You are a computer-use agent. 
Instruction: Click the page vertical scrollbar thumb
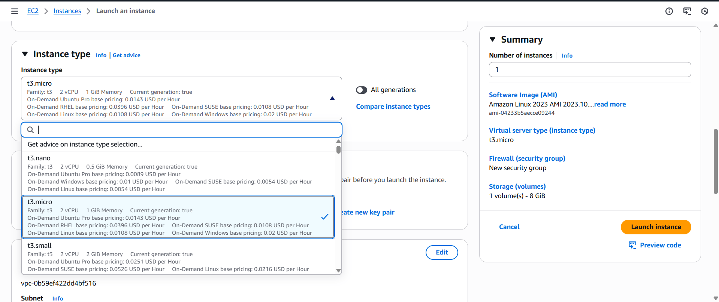click(x=716, y=161)
